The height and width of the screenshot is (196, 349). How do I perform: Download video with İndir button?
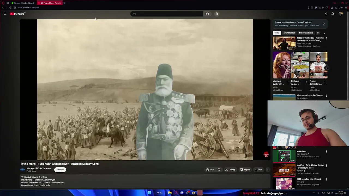[x=258, y=170]
